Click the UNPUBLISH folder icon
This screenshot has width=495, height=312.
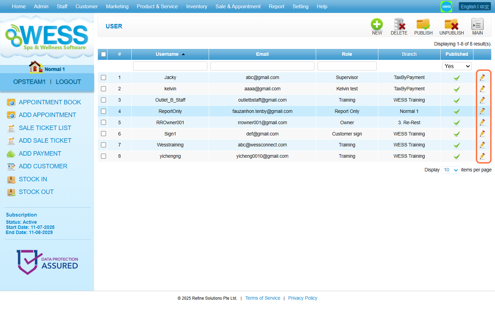(x=451, y=25)
